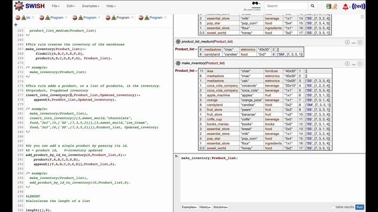Click comment "%Calculates the lenght of a list"

58,201
